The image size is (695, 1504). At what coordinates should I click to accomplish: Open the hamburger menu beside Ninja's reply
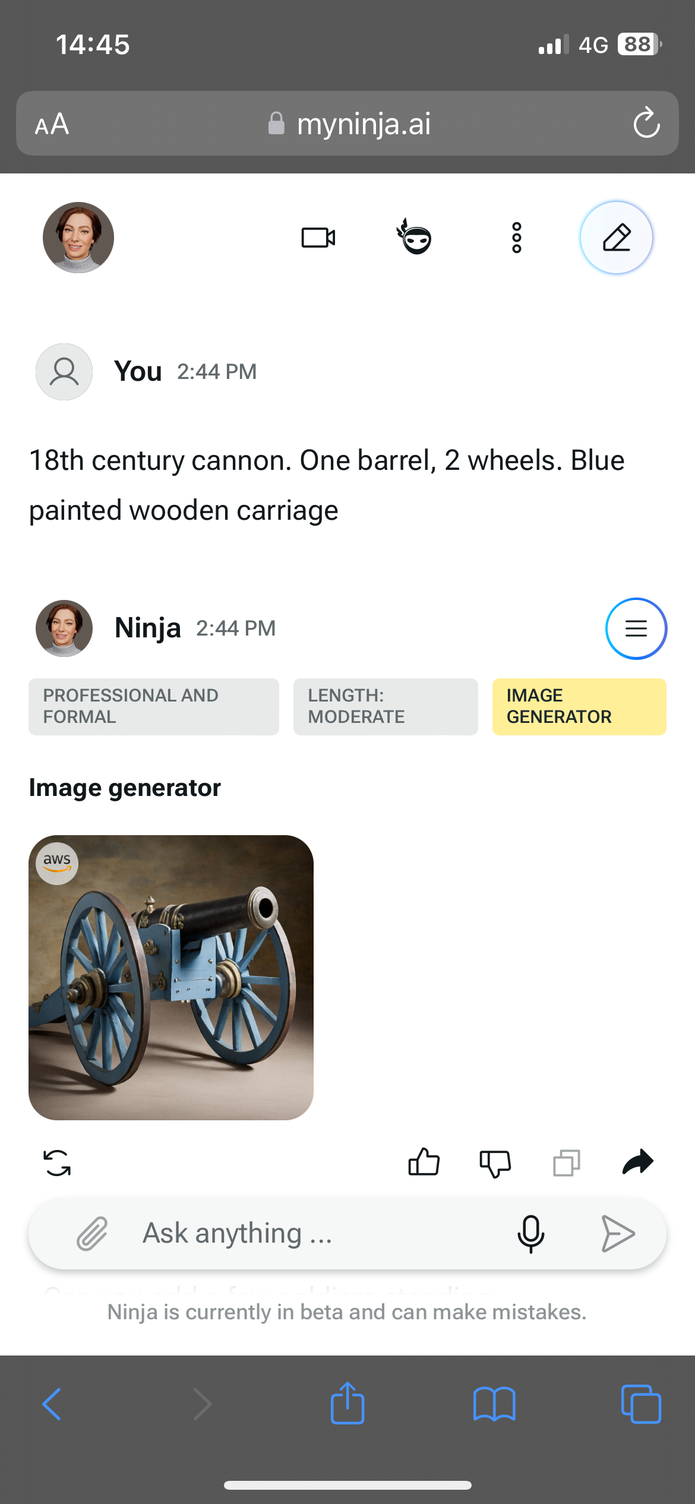click(x=636, y=628)
